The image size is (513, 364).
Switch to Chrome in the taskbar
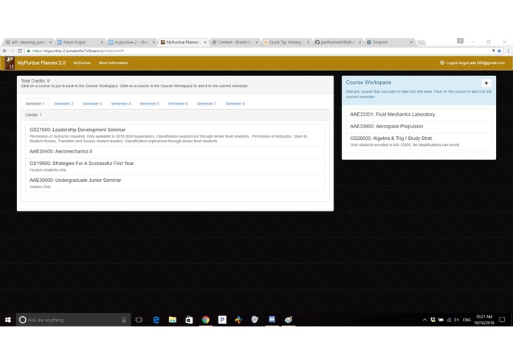[x=205, y=320]
